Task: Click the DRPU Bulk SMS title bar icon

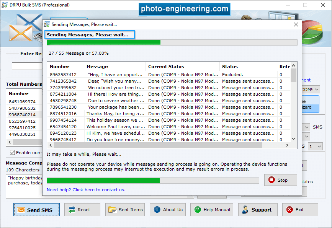Action: pyautogui.click(x=5, y=5)
